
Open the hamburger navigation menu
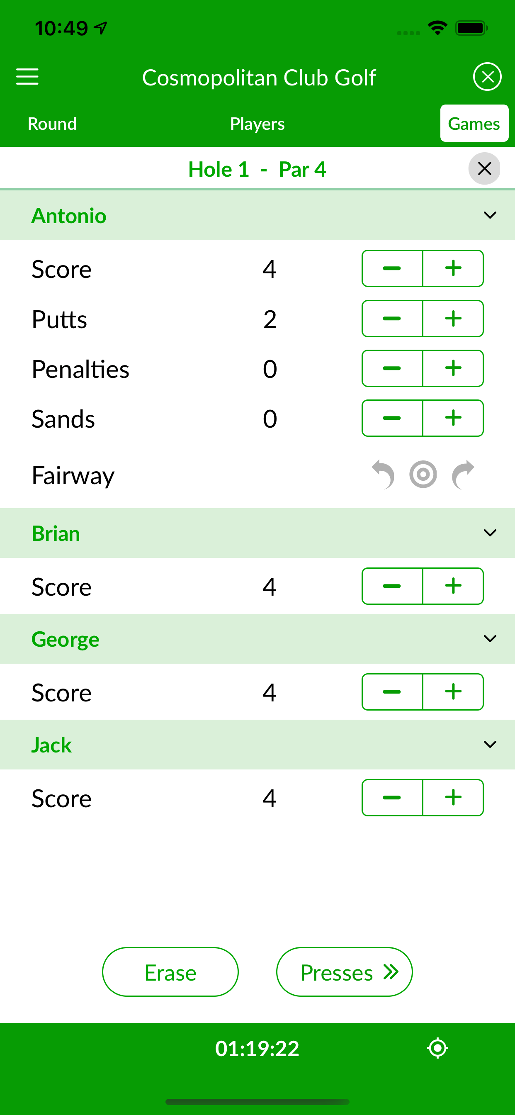(x=27, y=77)
